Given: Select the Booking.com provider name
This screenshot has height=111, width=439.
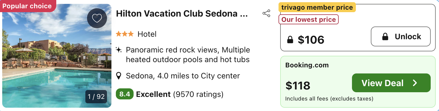Looking at the screenshot, I should [x=307, y=65].
